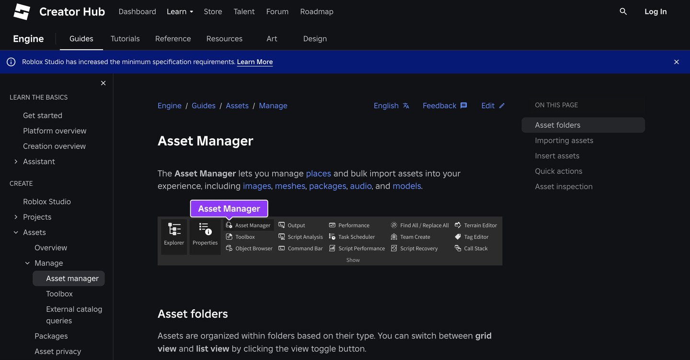Expand the Assistant sidebar section
Viewport: 690px width, 360px height.
click(x=16, y=161)
